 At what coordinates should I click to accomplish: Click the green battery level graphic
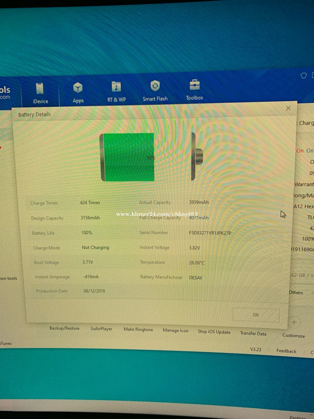tap(129, 157)
